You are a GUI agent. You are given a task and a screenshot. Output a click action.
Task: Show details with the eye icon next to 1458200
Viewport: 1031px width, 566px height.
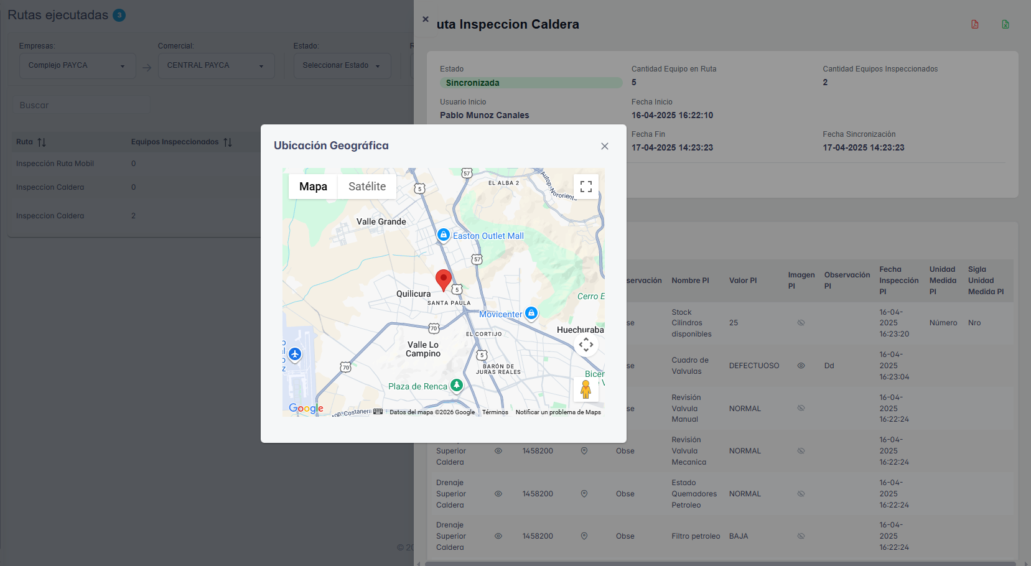[x=498, y=450]
